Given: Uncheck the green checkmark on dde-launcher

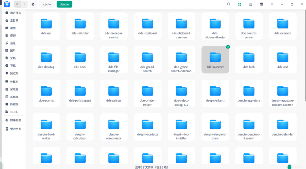Looking at the screenshot, I should 228,47.
